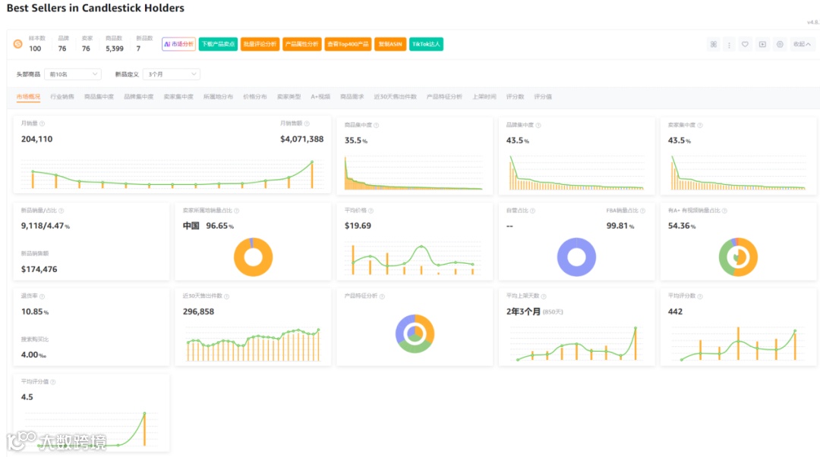Click the help icon next to 平均评分值
The image size is (820, 457).
(53, 382)
